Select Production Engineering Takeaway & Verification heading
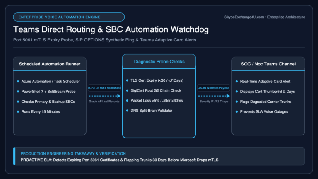The width and height of the screenshot is (318, 179). click(x=73, y=154)
